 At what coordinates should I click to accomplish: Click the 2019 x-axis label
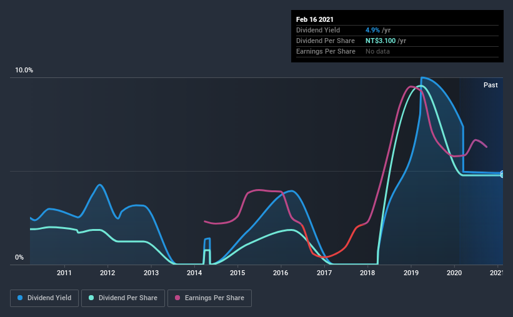tap(411, 273)
